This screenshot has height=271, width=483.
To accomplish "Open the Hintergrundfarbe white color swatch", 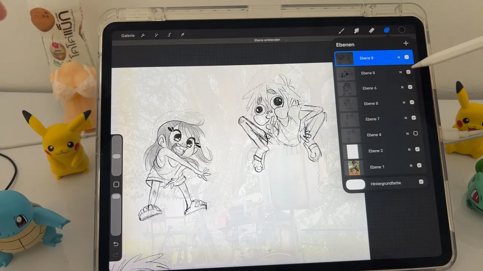I will [x=355, y=184].
